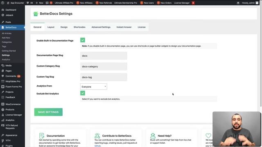Click the BetterDocs icon in the sidebar
Image resolution: width=262 pixels, height=147 pixels.
click(3, 27)
